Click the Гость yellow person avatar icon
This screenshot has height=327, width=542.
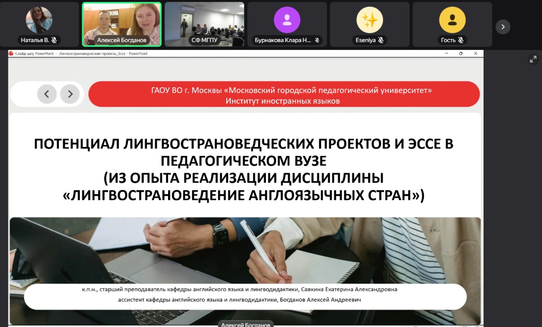tap(452, 19)
